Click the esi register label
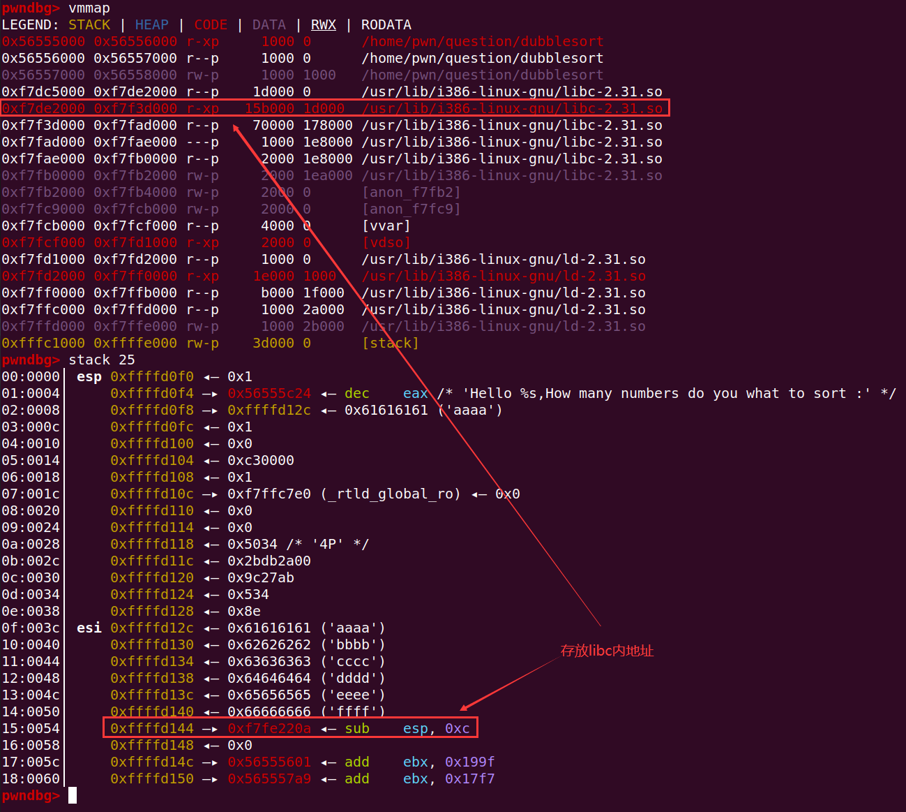The width and height of the screenshot is (906, 812). pyautogui.click(x=89, y=628)
